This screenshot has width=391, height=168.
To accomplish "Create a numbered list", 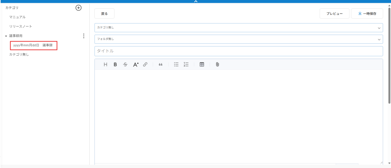I will click(x=186, y=65).
